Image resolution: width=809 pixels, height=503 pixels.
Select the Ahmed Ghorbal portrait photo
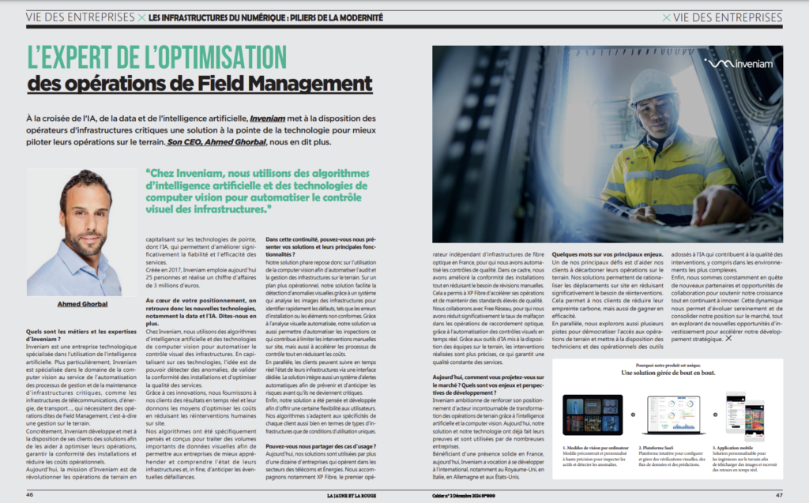click(82, 232)
